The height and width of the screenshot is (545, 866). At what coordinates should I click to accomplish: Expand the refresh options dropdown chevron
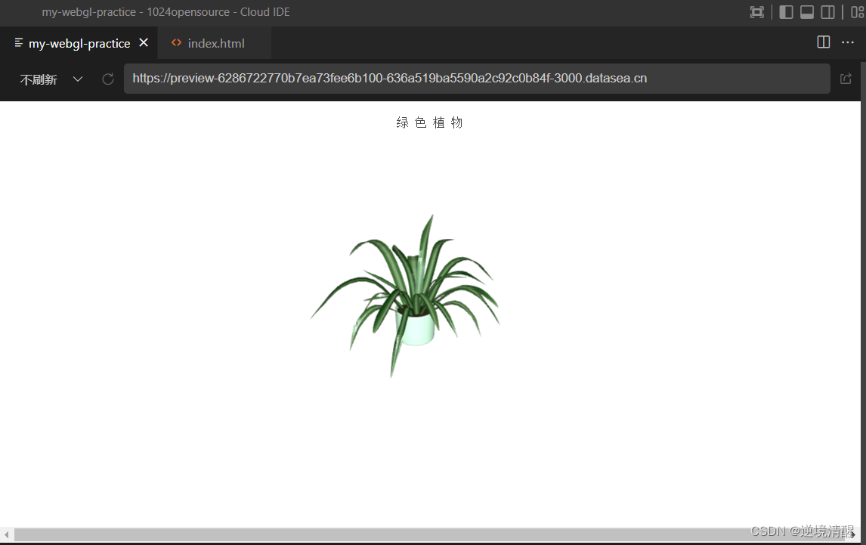(78, 79)
